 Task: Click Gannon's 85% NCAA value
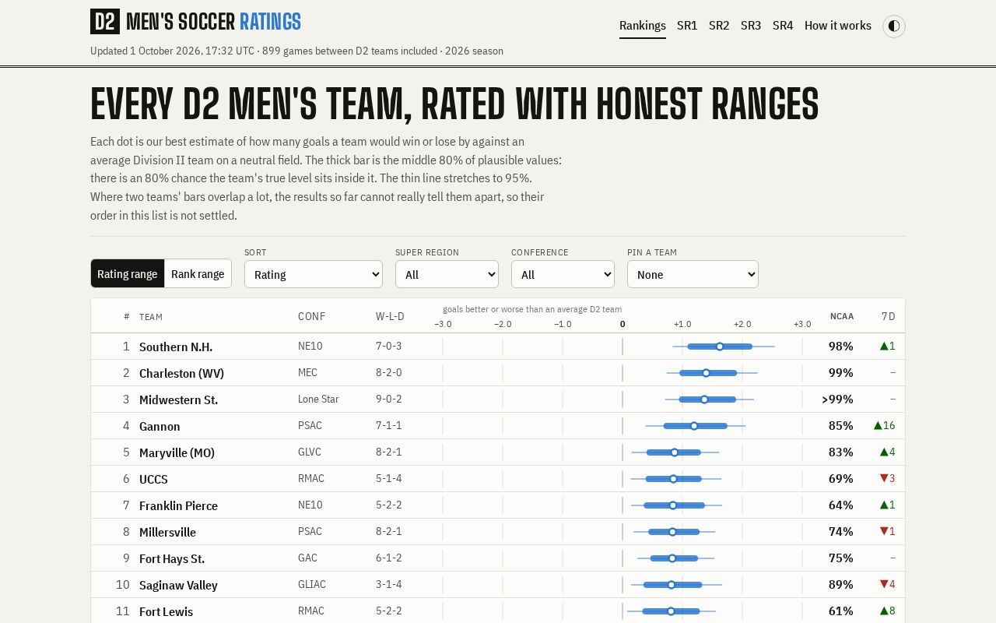pos(841,426)
